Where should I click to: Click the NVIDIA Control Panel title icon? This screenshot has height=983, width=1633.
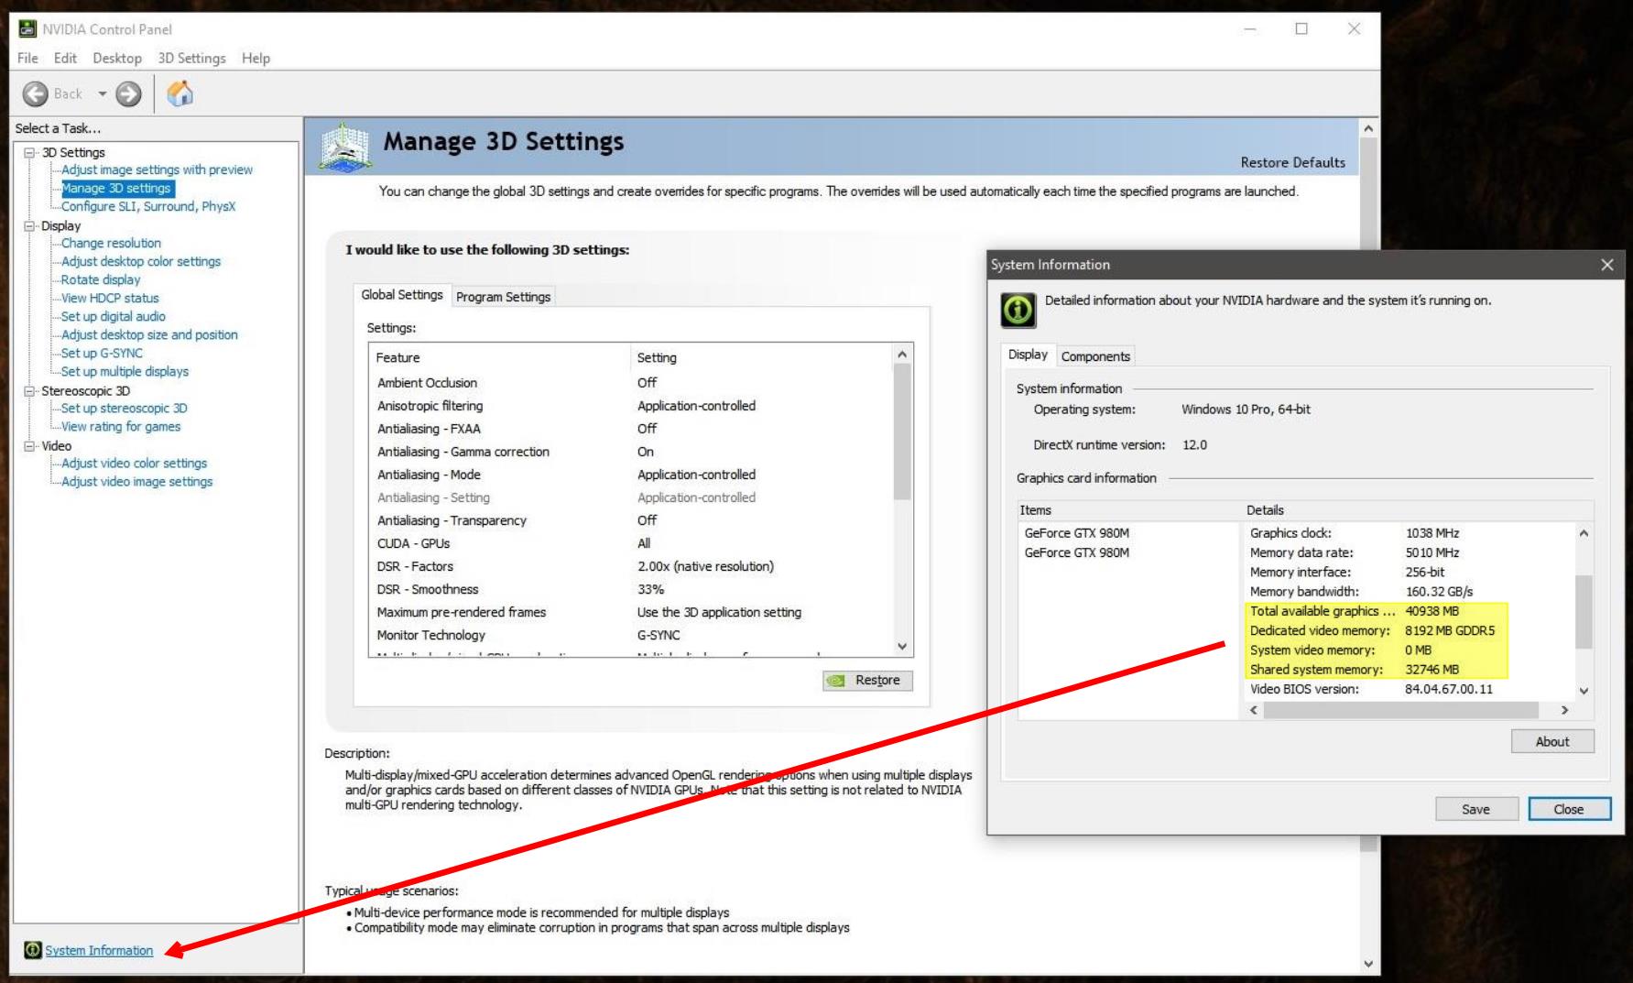tap(27, 29)
